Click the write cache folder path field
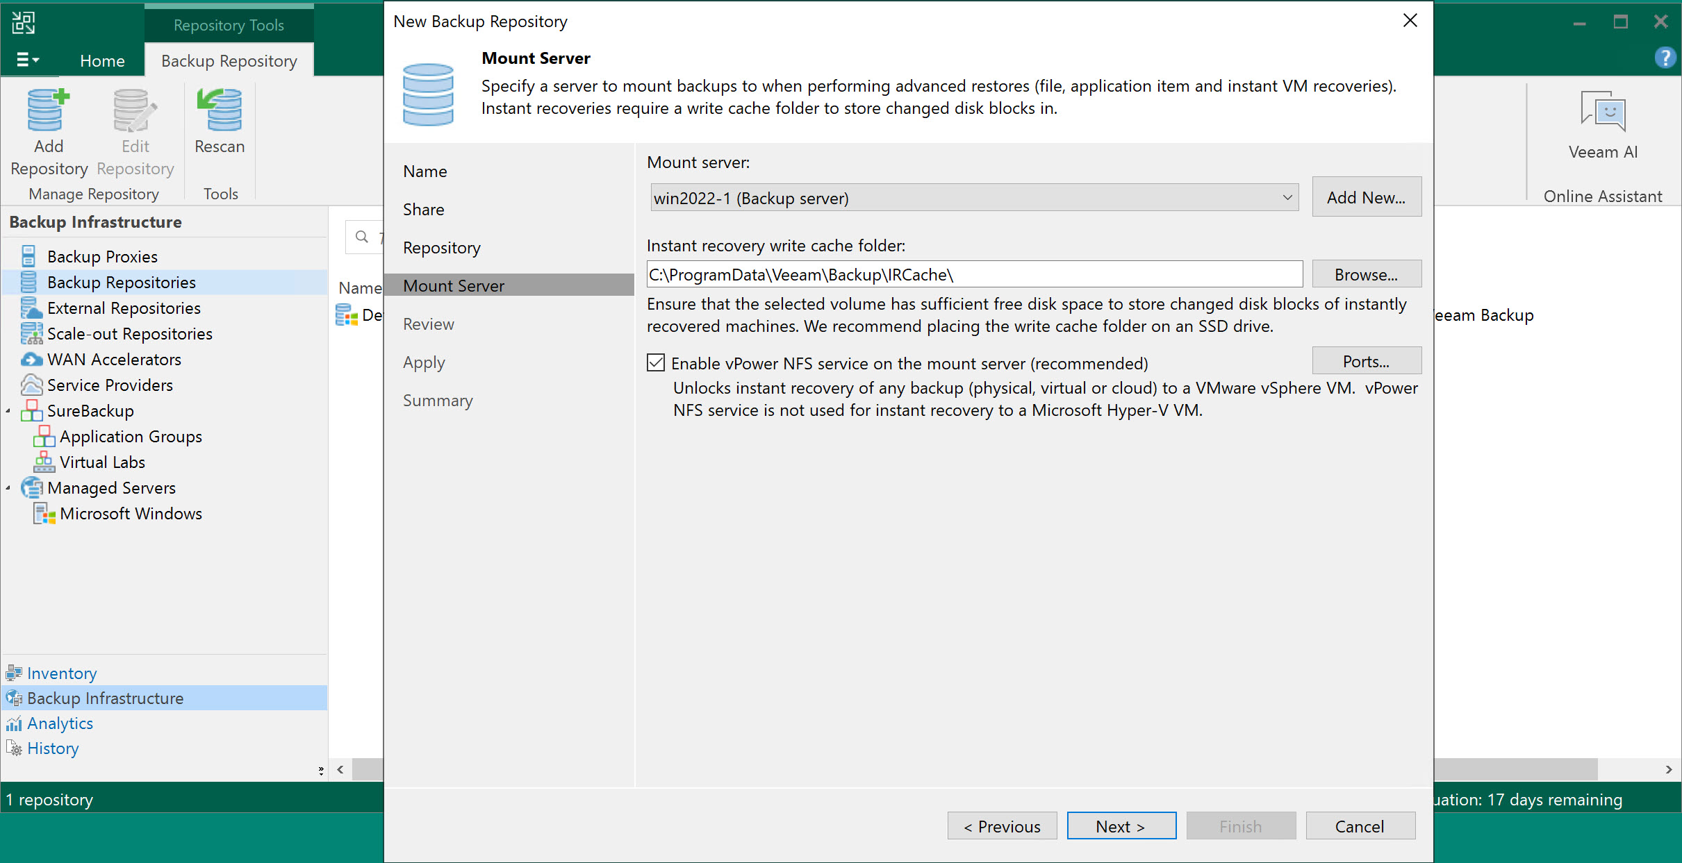 pos(973,274)
